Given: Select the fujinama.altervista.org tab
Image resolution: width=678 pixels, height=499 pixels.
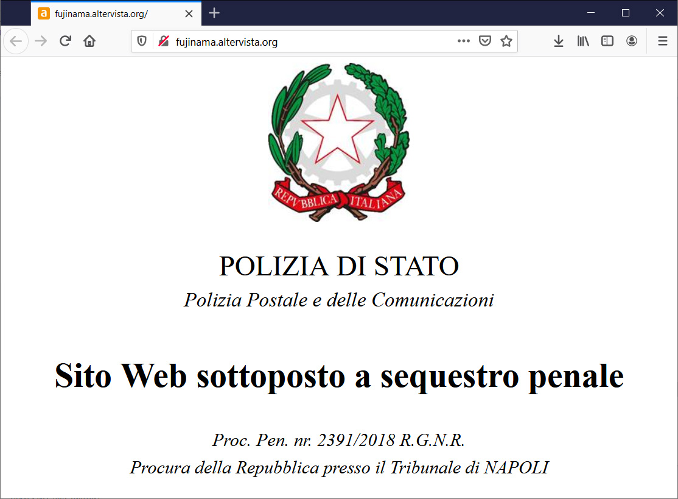Looking at the screenshot, I should [x=116, y=13].
